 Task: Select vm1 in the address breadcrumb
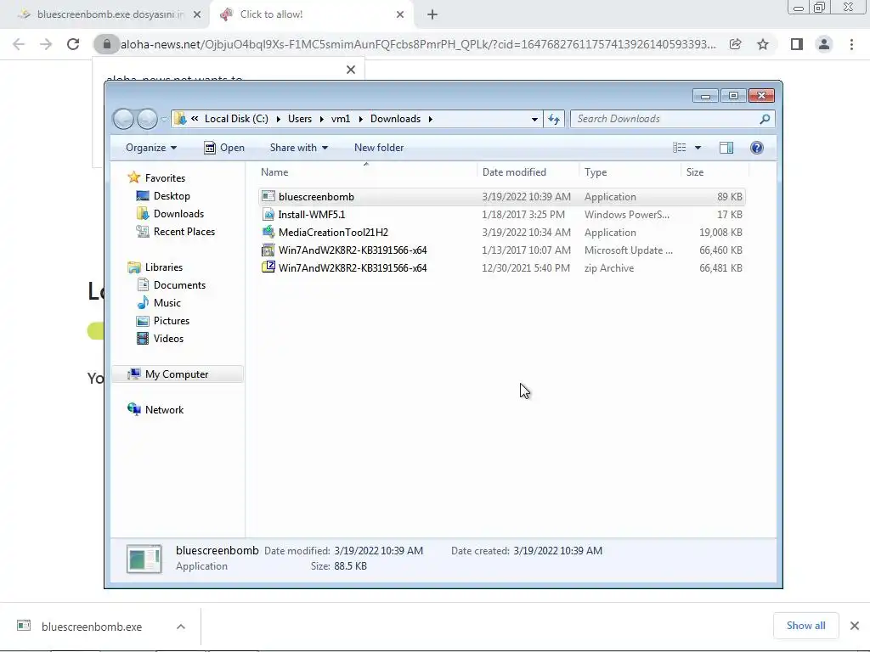coord(341,119)
